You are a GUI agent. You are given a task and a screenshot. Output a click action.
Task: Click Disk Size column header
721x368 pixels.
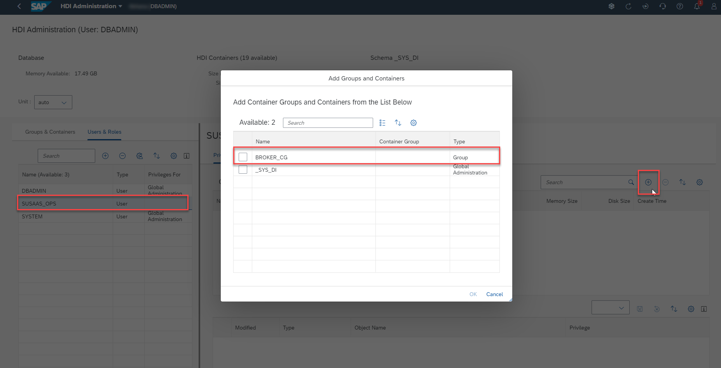(x=619, y=201)
